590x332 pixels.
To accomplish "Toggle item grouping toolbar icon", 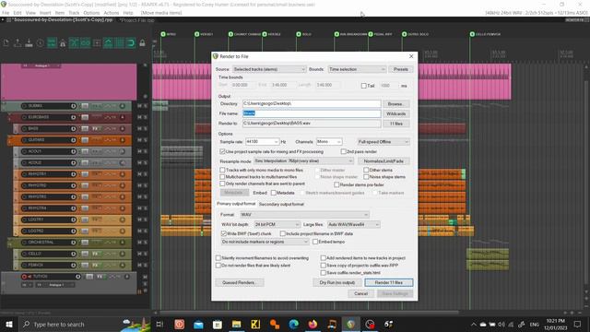I will click(86, 43).
